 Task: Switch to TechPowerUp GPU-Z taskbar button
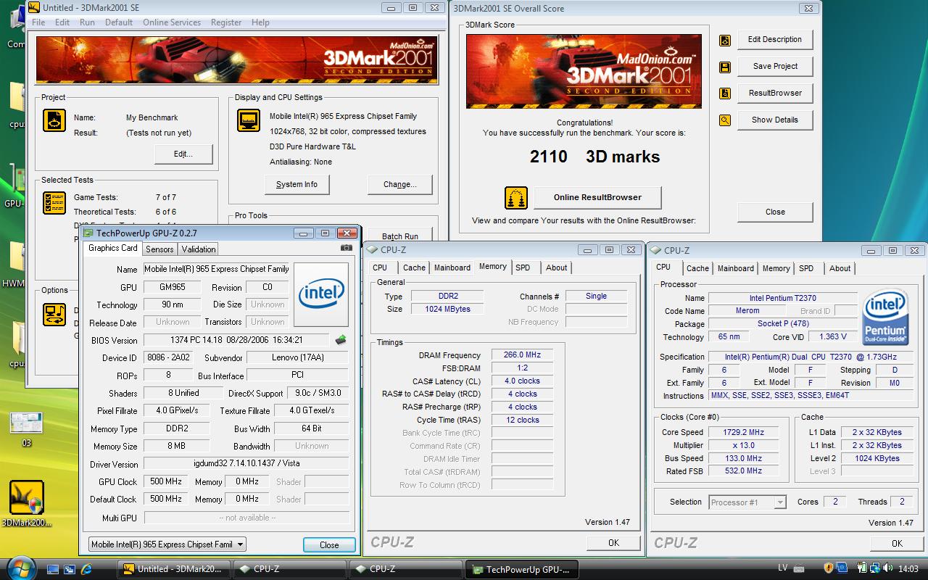pos(522,569)
